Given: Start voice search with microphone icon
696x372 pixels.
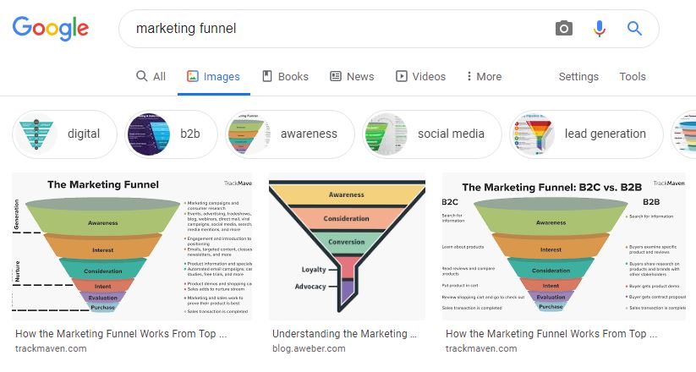Looking at the screenshot, I should tap(600, 29).
